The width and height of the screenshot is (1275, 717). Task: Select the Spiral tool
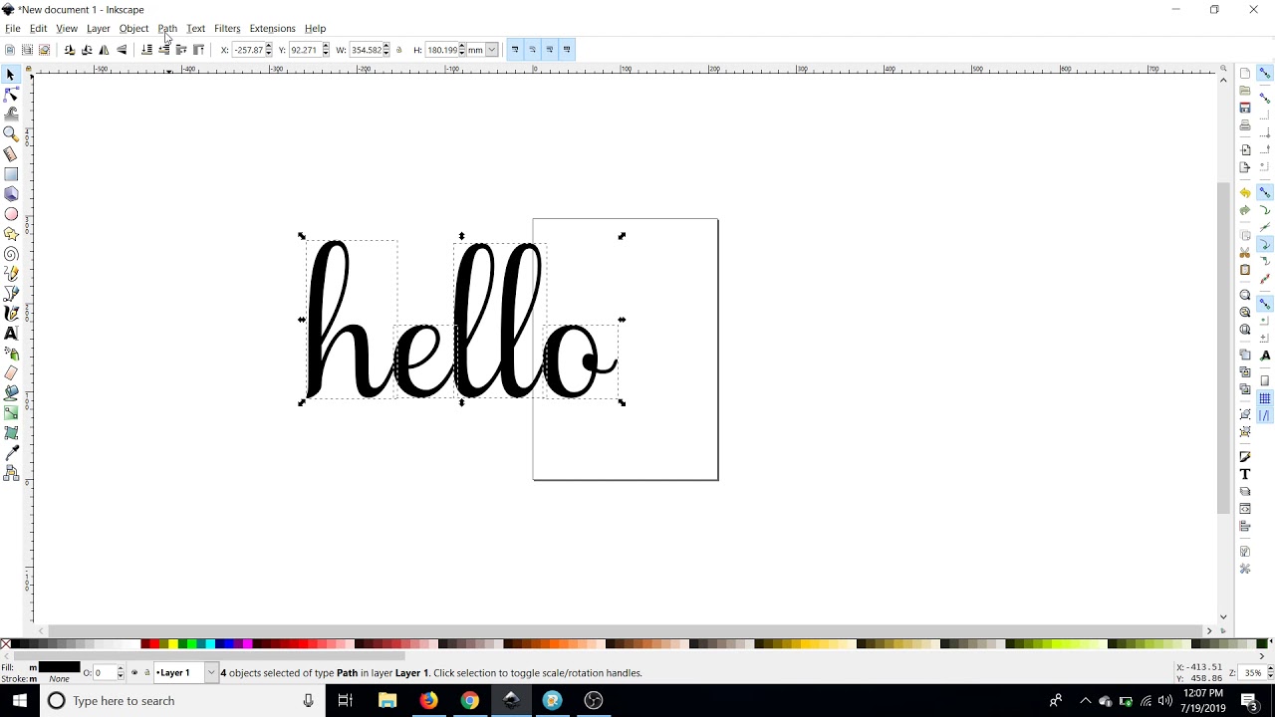point(11,254)
